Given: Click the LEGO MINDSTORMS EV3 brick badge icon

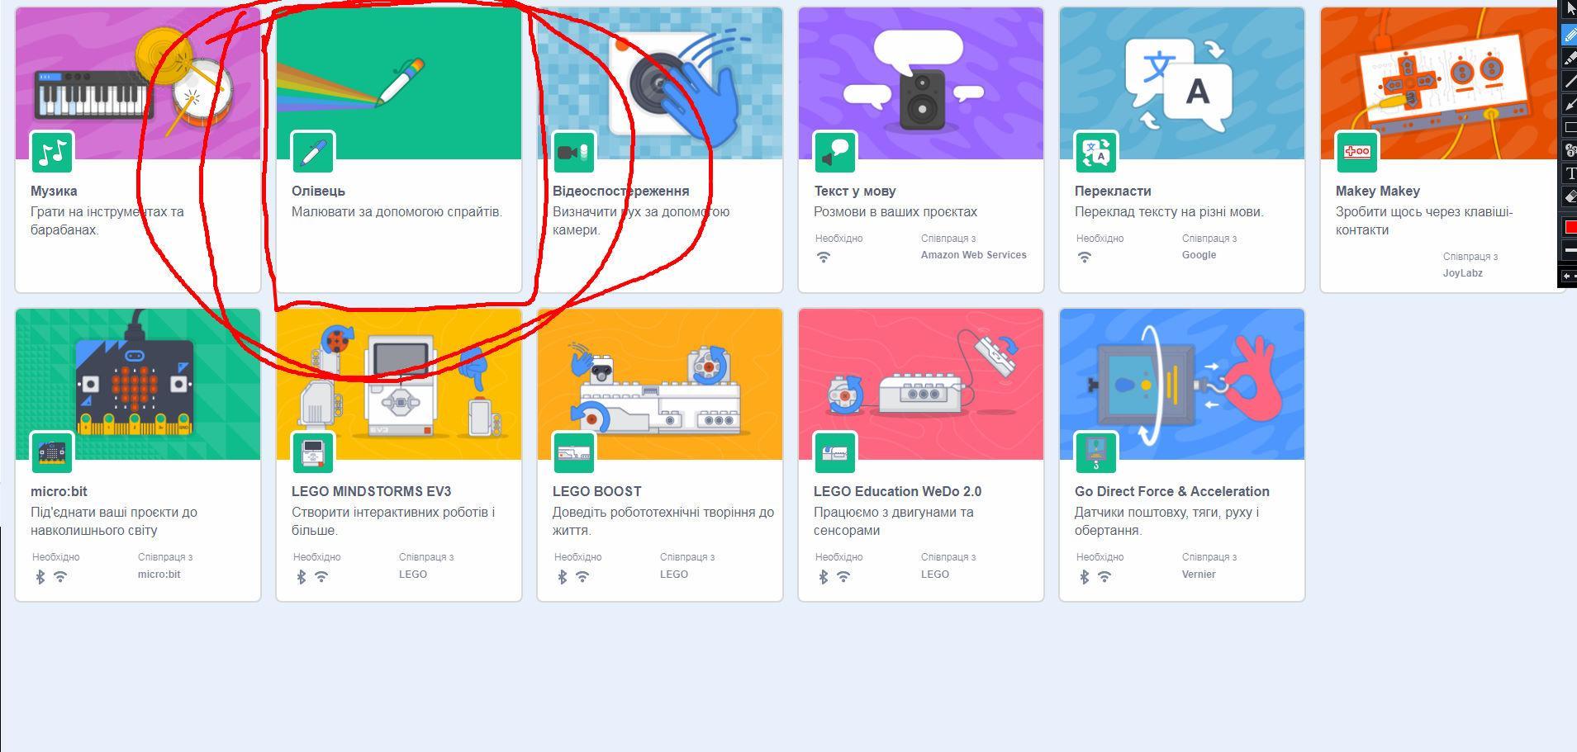Looking at the screenshot, I should pos(313,452).
